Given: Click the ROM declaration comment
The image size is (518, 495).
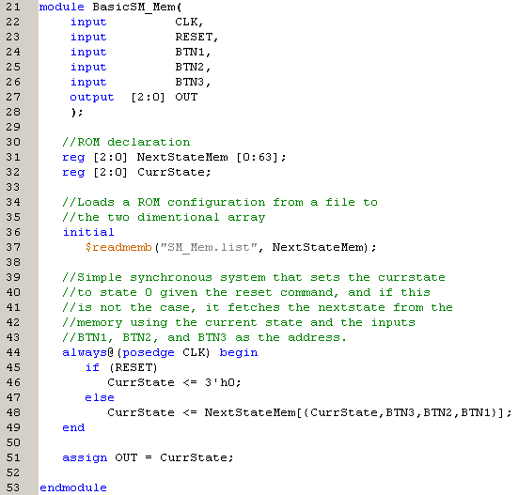Looking at the screenshot, I should 126,142.
